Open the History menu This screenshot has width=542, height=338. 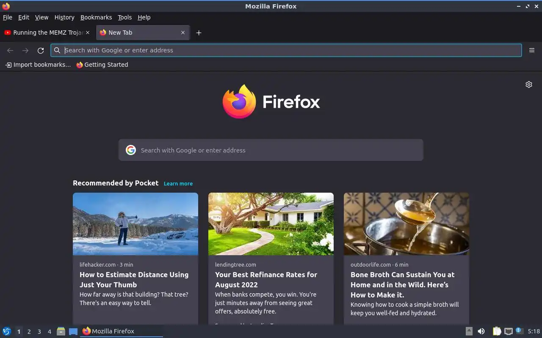[64, 17]
